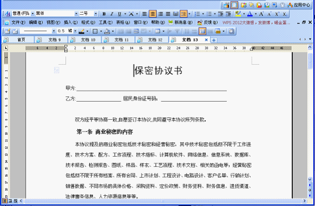Screen dimensions: 315x206
Task: Align text to the right
Action: 160,14
